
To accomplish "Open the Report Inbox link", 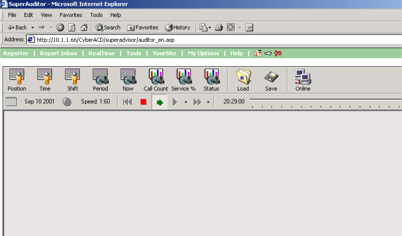I will pos(58,53).
